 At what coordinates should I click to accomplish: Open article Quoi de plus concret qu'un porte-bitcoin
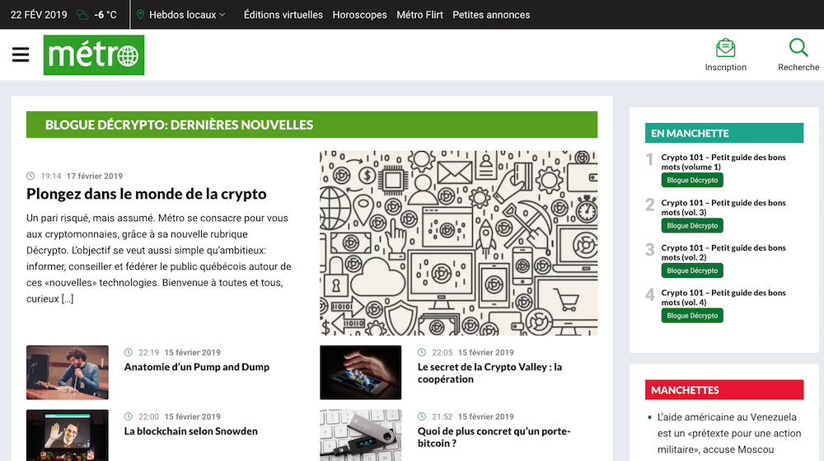point(494,437)
